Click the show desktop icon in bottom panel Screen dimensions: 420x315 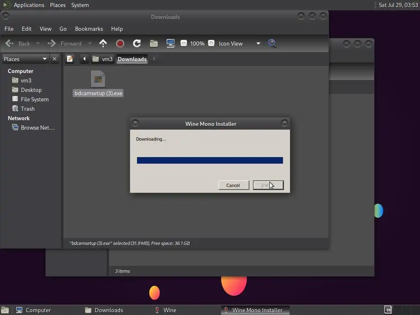pos(5,310)
